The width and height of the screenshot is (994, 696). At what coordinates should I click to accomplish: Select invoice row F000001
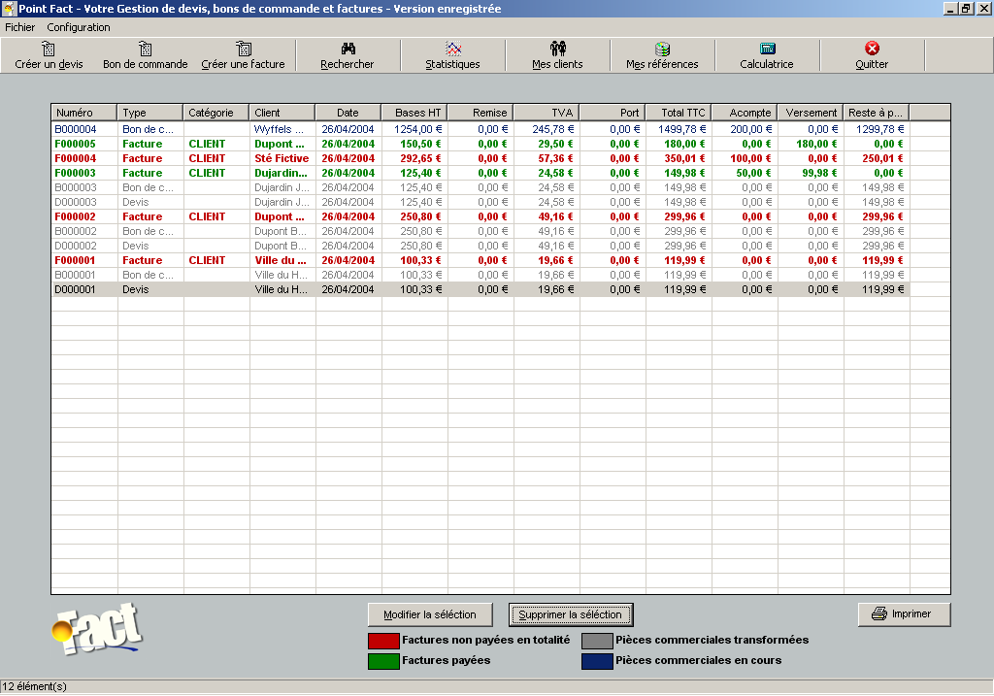pyautogui.click(x=480, y=260)
